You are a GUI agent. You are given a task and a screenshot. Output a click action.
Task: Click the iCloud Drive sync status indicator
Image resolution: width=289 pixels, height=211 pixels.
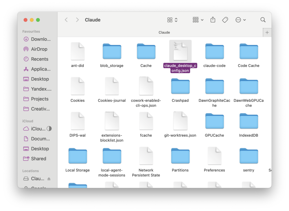49,129
